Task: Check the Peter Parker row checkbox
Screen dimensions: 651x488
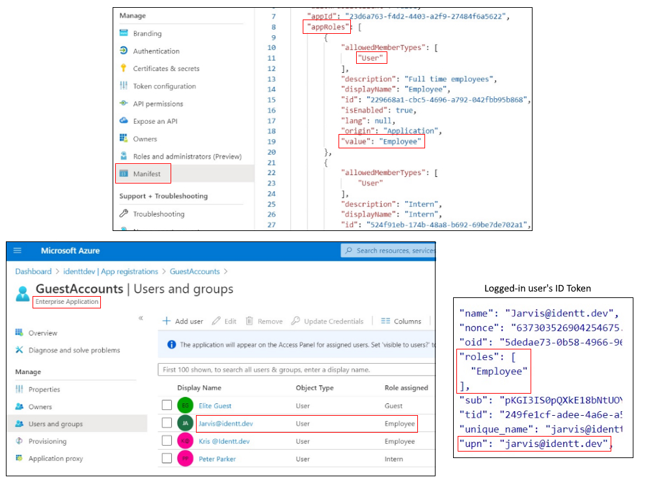Action: (167, 458)
